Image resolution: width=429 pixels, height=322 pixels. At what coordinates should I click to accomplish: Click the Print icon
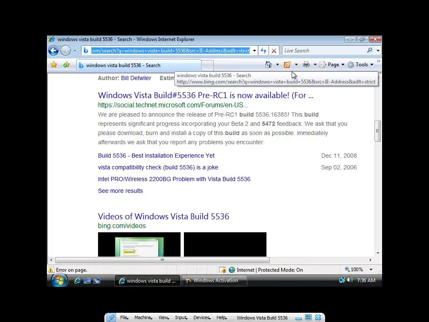click(x=306, y=65)
